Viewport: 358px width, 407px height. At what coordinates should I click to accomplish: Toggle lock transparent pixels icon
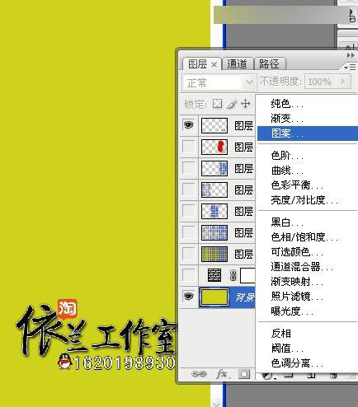217,104
